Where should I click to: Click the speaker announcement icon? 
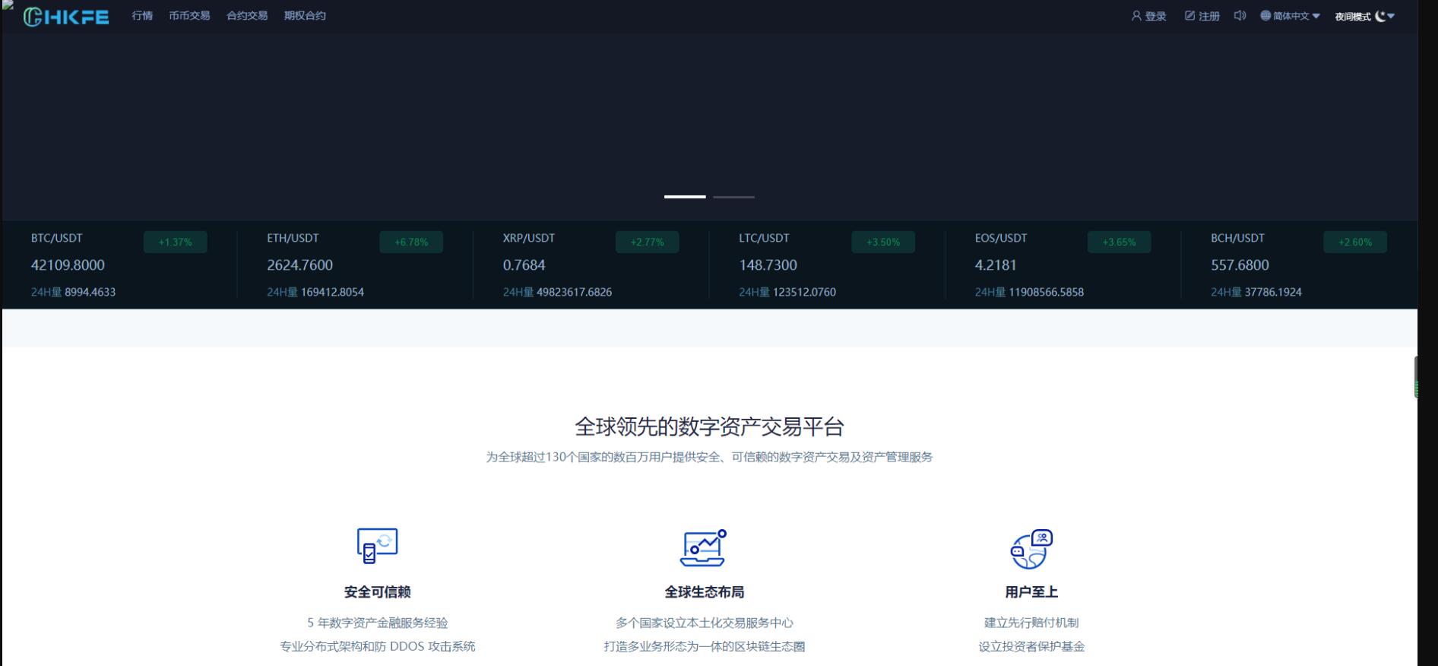tap(1240, 16)
